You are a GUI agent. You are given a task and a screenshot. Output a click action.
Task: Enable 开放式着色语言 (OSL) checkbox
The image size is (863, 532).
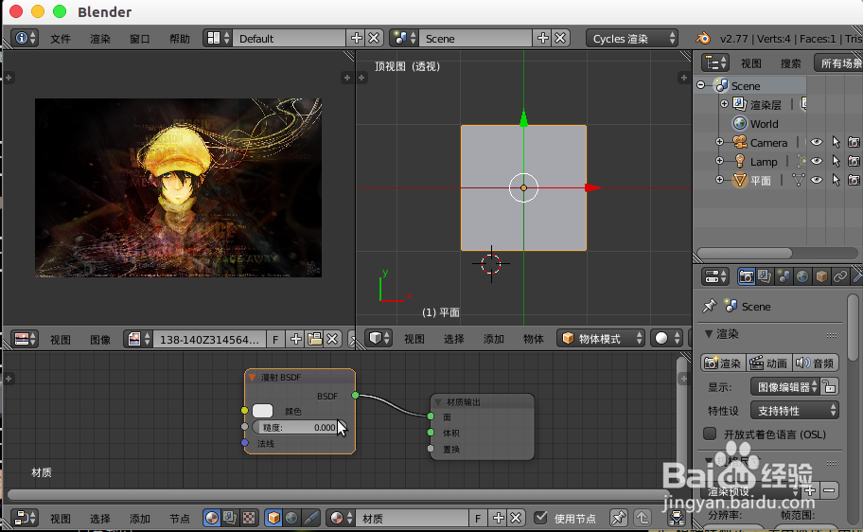pyautogui.click(x=710, y=434)
